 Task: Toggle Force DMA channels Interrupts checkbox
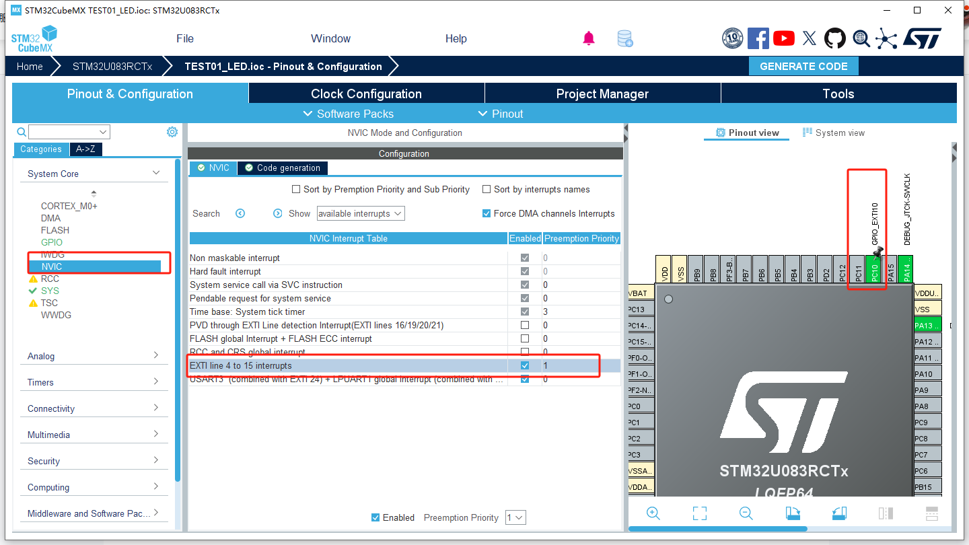487,213
